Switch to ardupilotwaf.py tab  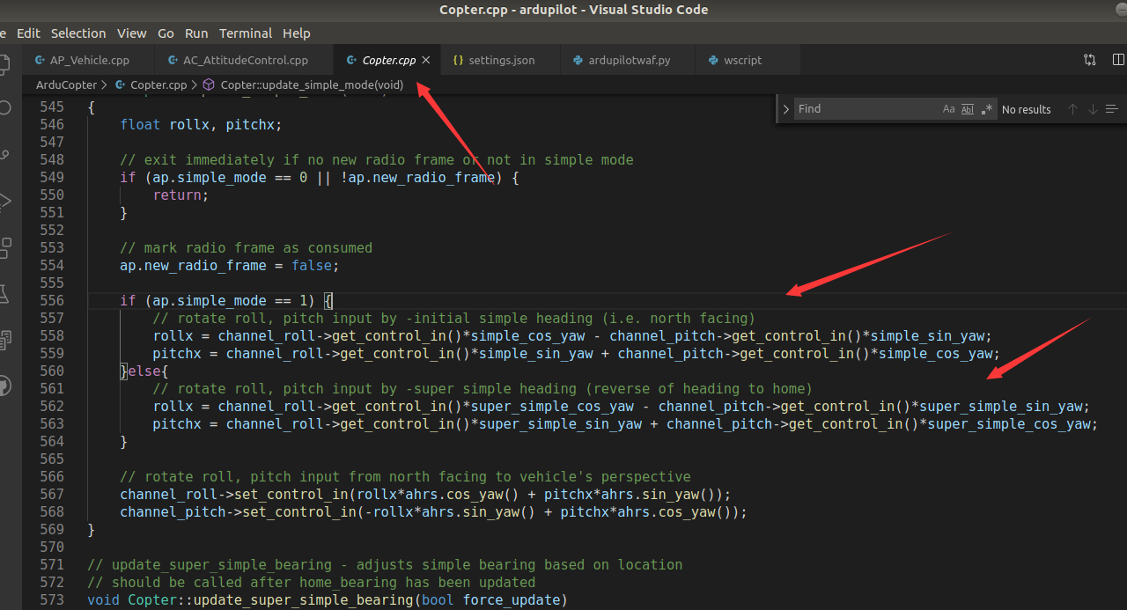[628, 60]
